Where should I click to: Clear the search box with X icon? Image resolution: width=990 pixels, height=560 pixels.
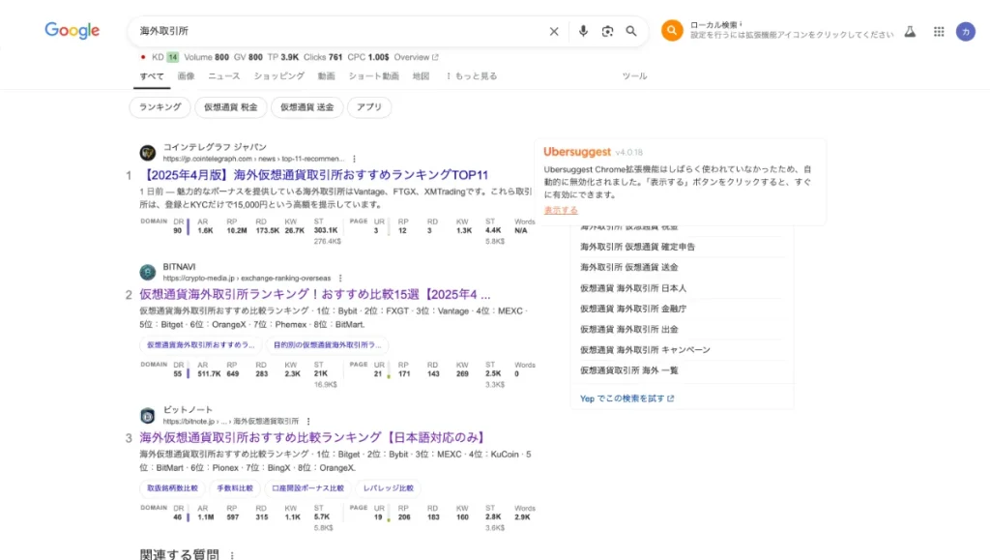(x=554, y=31)
